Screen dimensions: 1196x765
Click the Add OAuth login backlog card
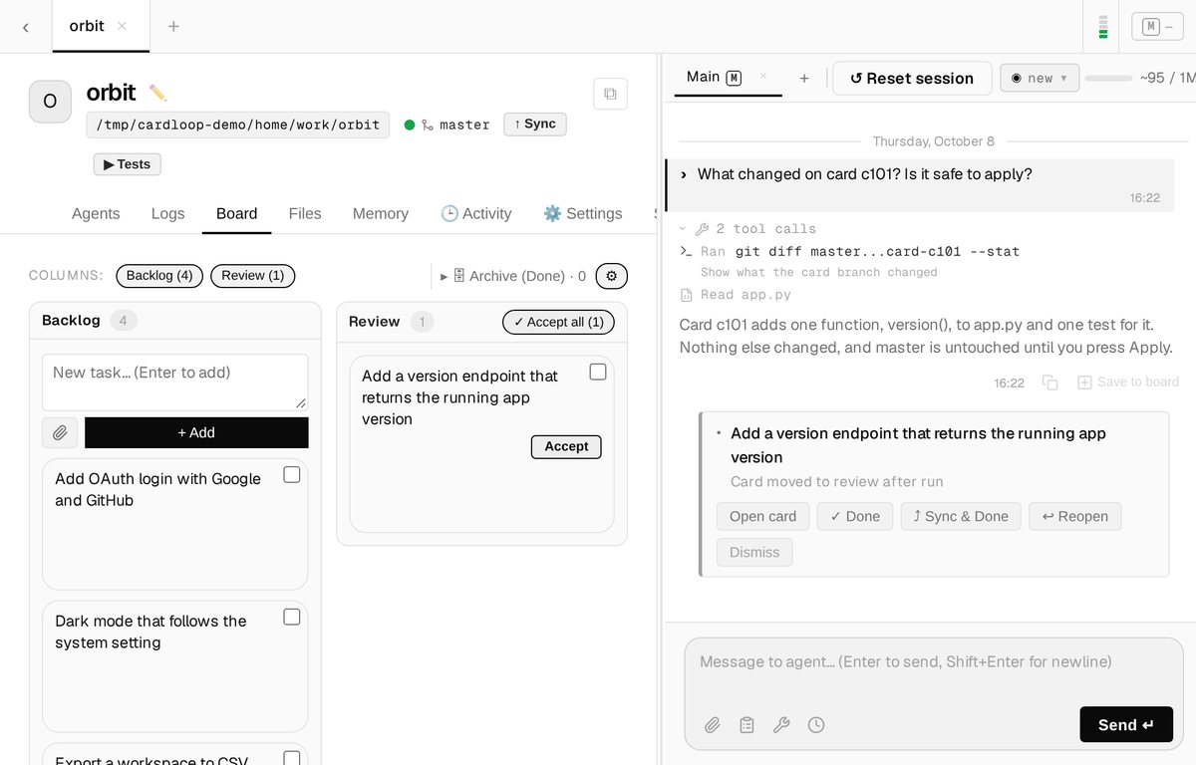pos(175,524)
